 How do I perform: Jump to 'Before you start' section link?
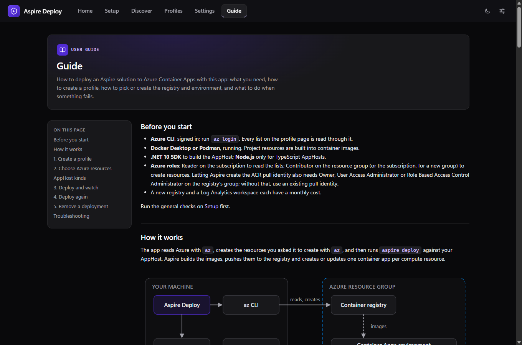tap(71, 140)
